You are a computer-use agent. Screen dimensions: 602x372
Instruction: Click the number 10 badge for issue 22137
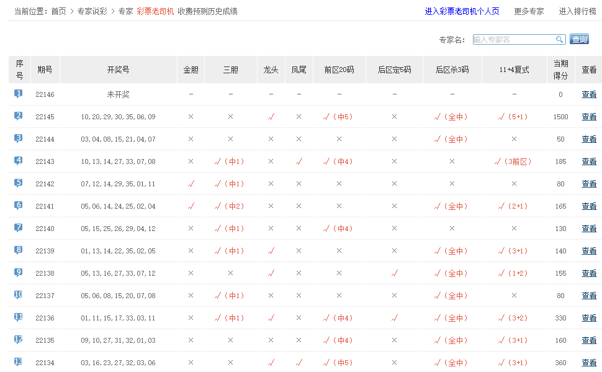tap(19, 295)
